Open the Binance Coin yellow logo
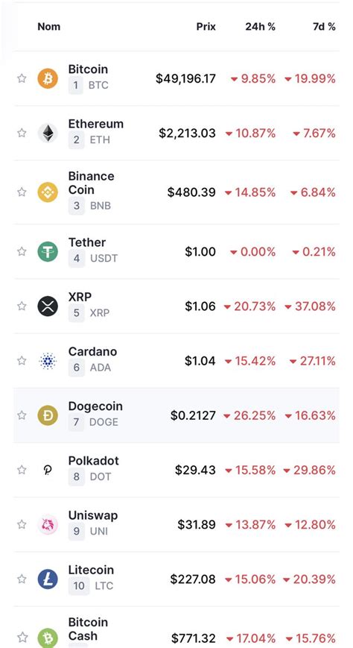 click(48, 192)
